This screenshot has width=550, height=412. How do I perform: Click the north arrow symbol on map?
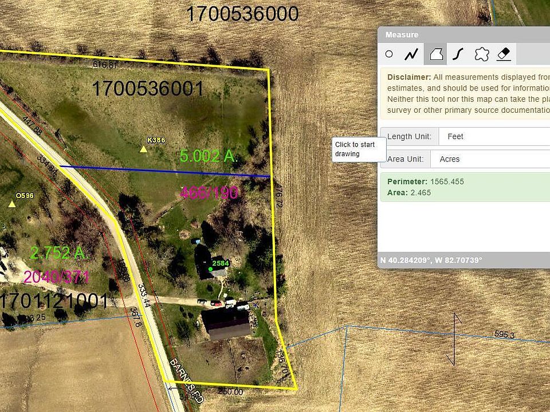(454, 338)
